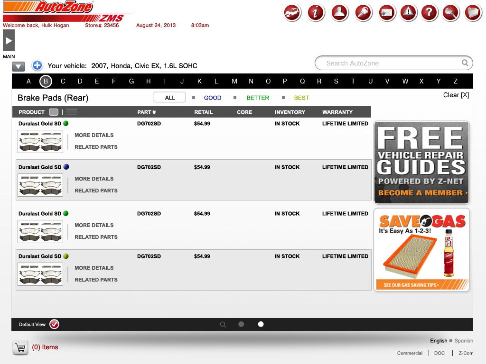
Task: Add a vehicle with the blue plus icon
Action: 37,65
